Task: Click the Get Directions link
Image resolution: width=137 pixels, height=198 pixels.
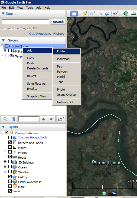Action: (40, 34)
